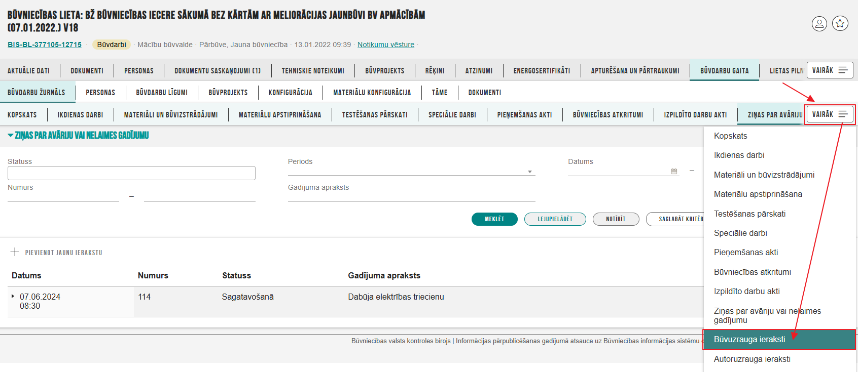Screen dimensions: 858x372
Task: Open the Energosertifikāti tab
Action: (542, 71)
